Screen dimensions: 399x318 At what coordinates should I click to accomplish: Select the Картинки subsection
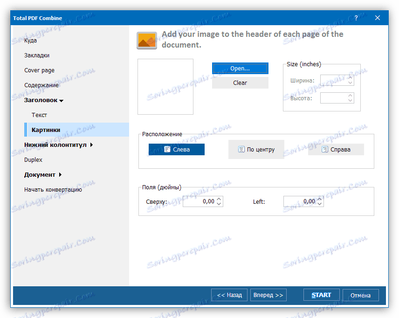pos(76,130)
